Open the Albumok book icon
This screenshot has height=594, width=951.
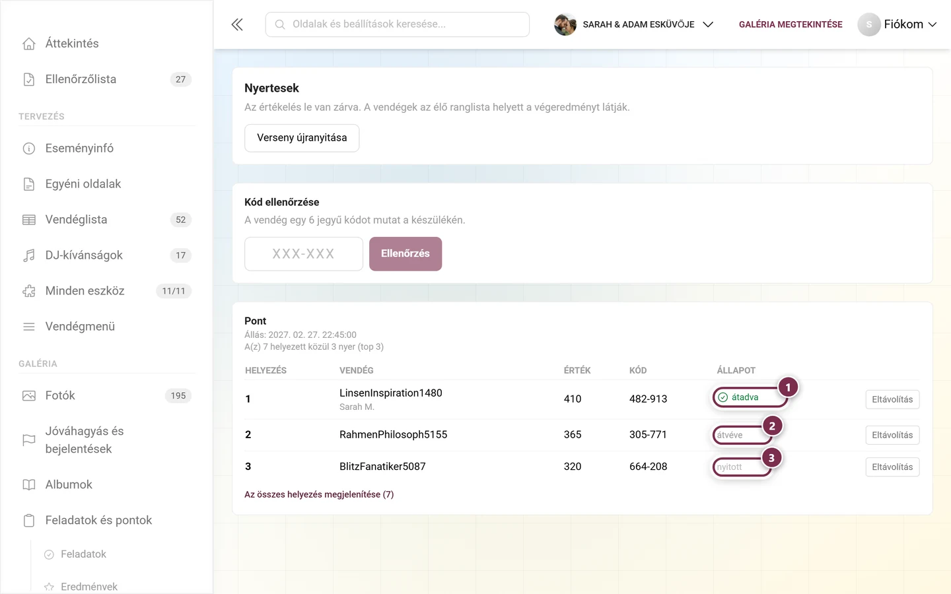coord(29,485)
